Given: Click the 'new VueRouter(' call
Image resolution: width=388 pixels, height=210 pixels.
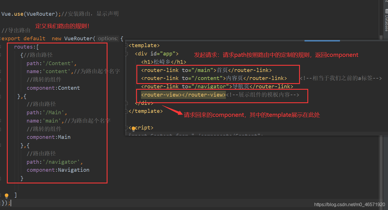Looking at the screenshot, I should click(x=73, y=38).
